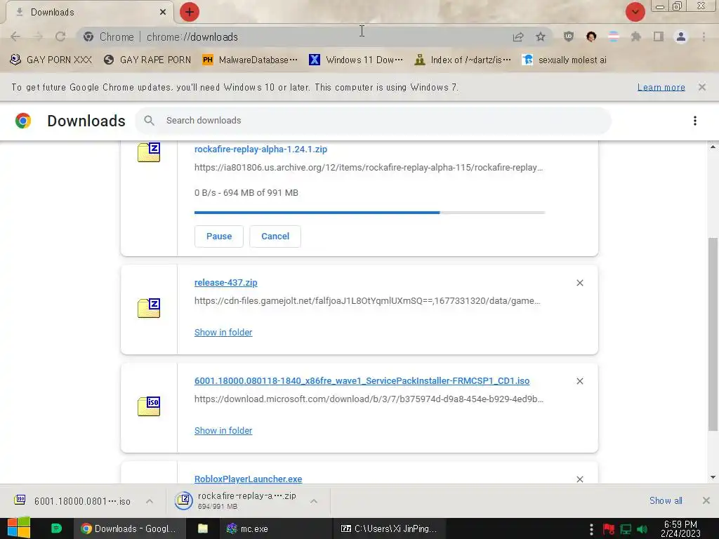Screen dimensions: 719x539
Task: Open the green app icon in taskbar
Action: (56, 528)
